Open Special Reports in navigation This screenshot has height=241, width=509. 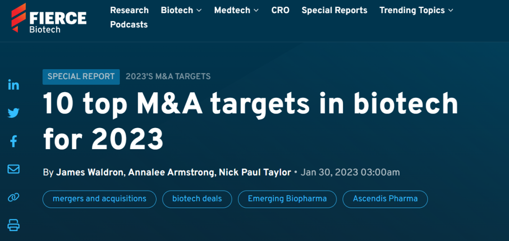pyautogui.click(x=334, y=10)
